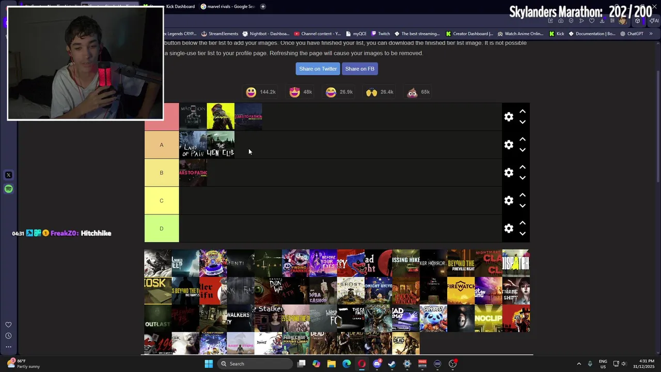Open the X sidebar icon
Image resolution: width=661 pixels, height=372 pixels.
tap(8, 175)
